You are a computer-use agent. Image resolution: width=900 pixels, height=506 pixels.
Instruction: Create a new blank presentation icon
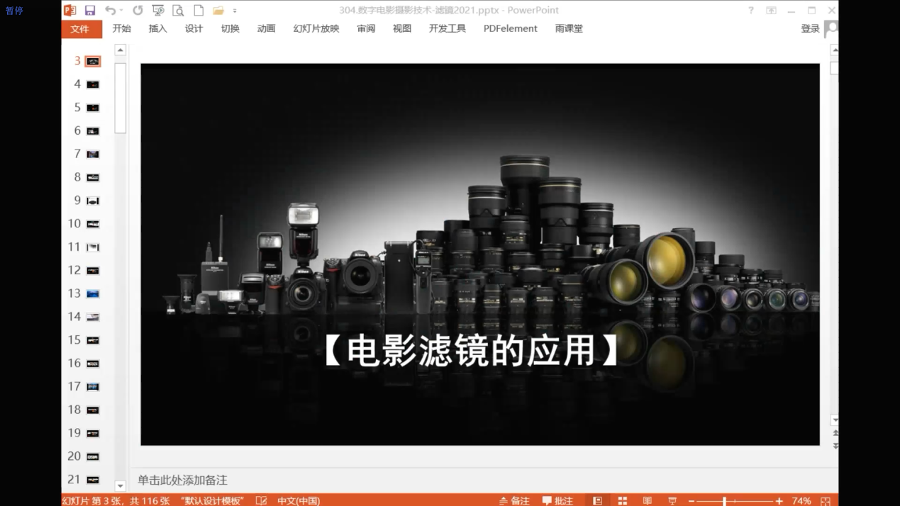pyautogui.click(x=199, y=11)
